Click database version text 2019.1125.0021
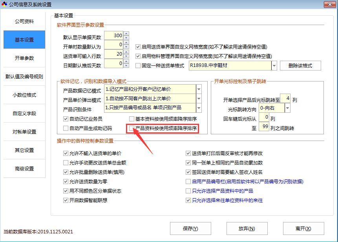Screen dimensions: 338x242 [x=55, y=232]
